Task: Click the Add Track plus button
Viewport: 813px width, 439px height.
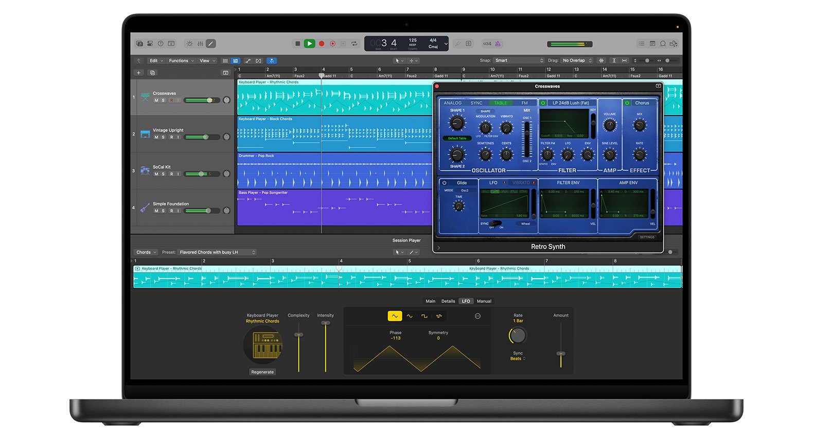Action: 138,73
